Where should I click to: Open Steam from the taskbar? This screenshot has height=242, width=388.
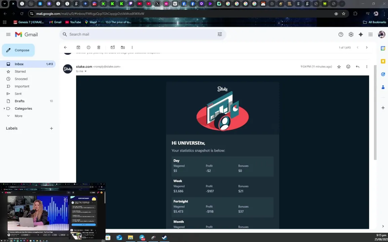pos(164,238)
